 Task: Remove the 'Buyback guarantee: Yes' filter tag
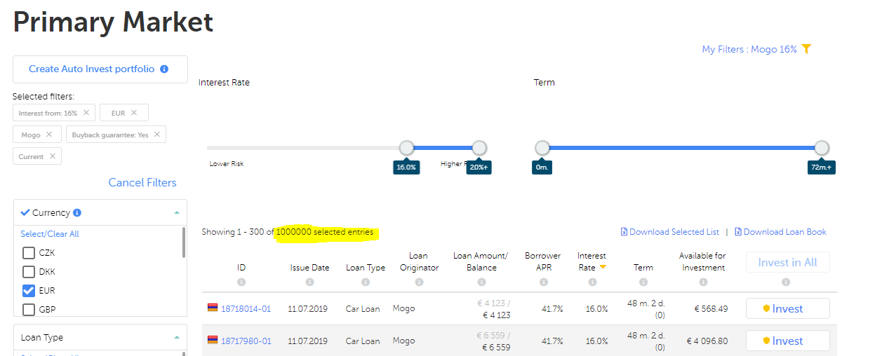[x=157, y=135]
